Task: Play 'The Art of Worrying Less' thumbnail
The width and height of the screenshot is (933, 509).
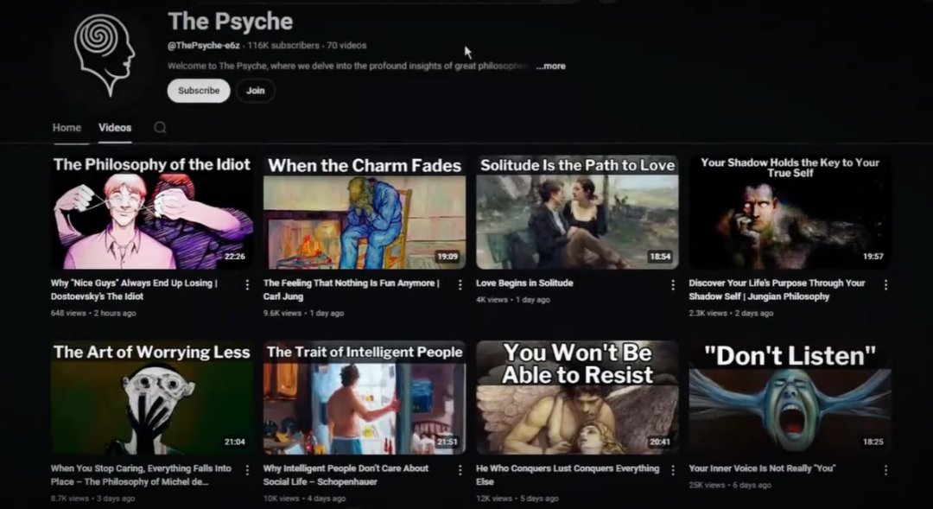Action: (151, 398)
